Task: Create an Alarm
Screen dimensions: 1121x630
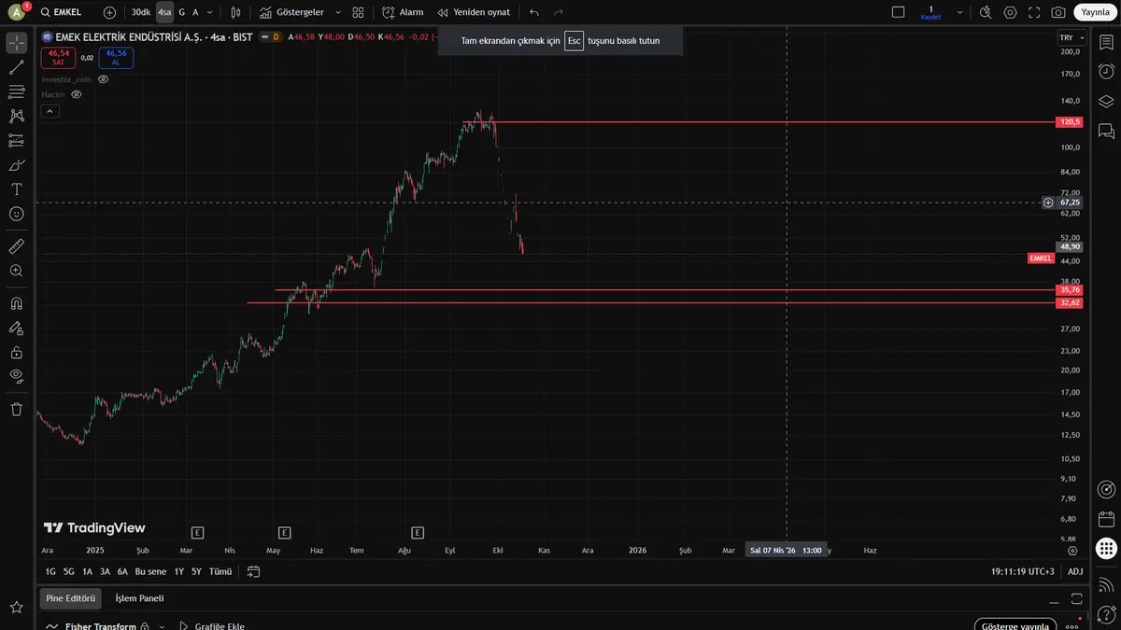Action: point(403,12)
